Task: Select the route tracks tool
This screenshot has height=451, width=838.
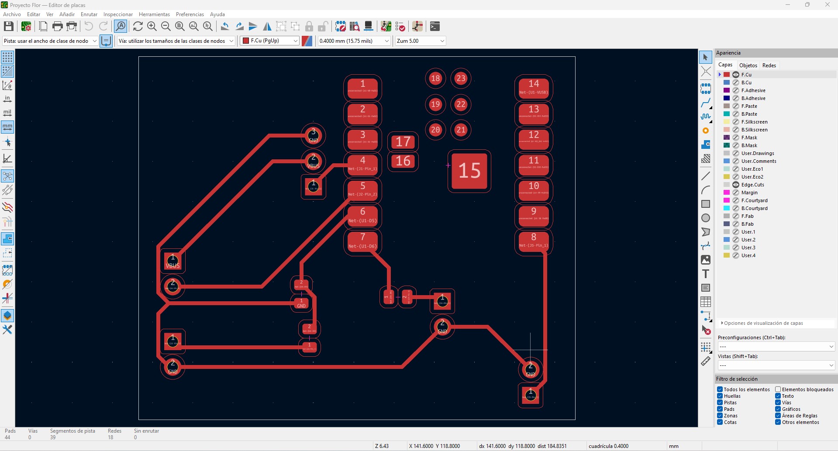Action: click(x=706, y=103)
